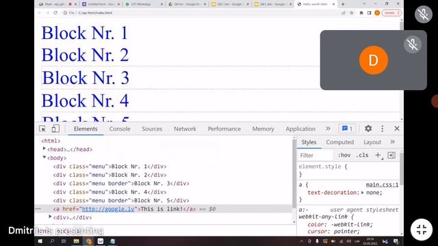This screenshot has height=246, width=438.
Task: Open the Performance tab
Action: pyautogui.click(x=224, y=129)
